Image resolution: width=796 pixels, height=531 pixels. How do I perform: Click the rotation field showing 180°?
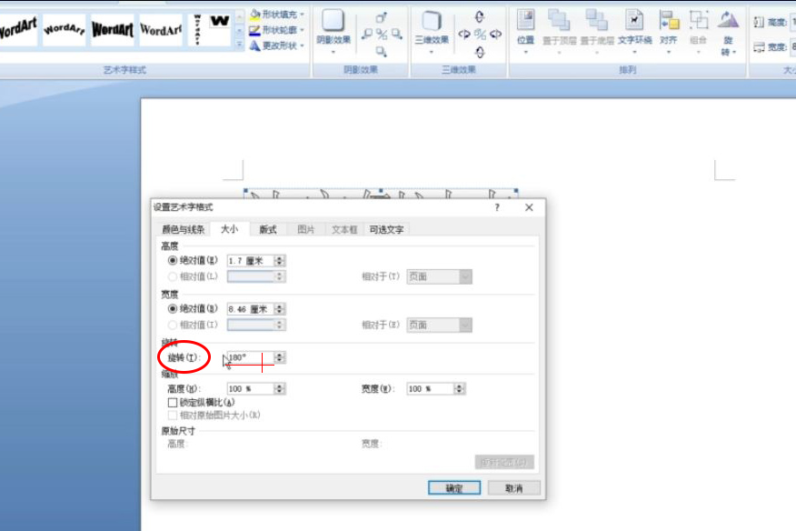(250, 357)
